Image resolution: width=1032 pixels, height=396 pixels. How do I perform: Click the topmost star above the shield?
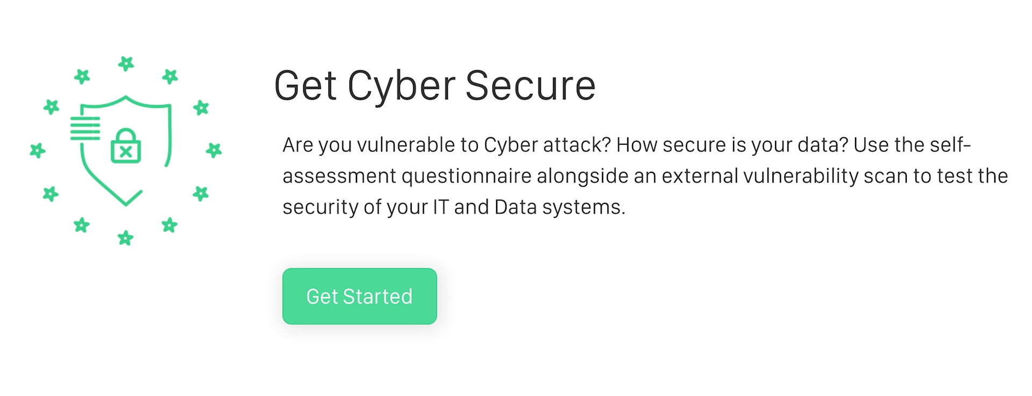point(126,64)
